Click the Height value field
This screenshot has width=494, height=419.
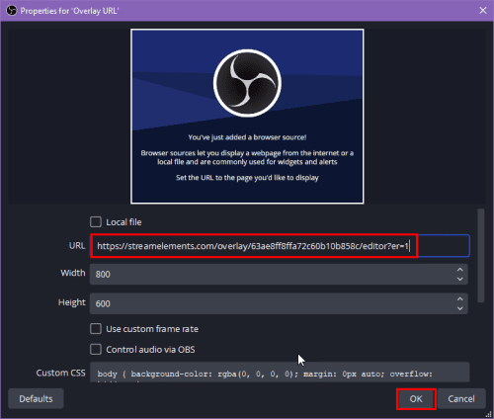point(272,303)
